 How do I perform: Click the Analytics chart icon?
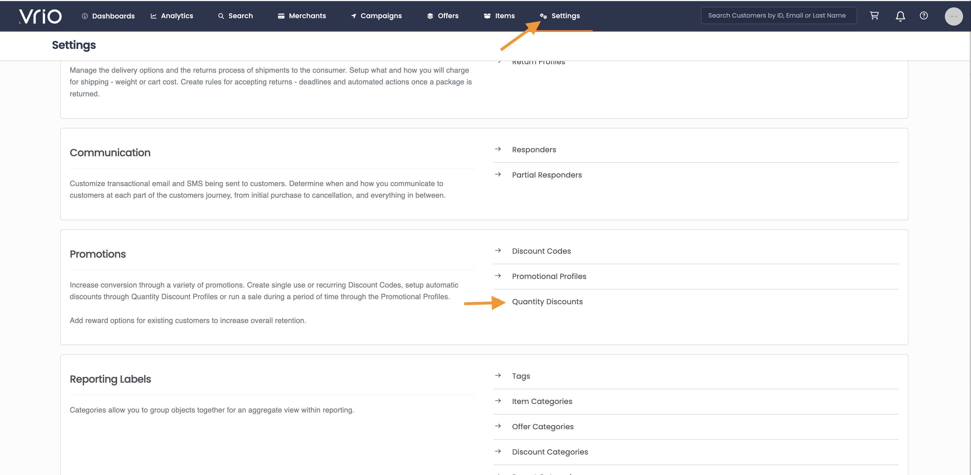(153, 16)
